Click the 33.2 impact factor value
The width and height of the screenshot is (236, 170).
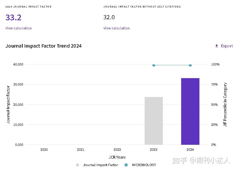[13, 17]
